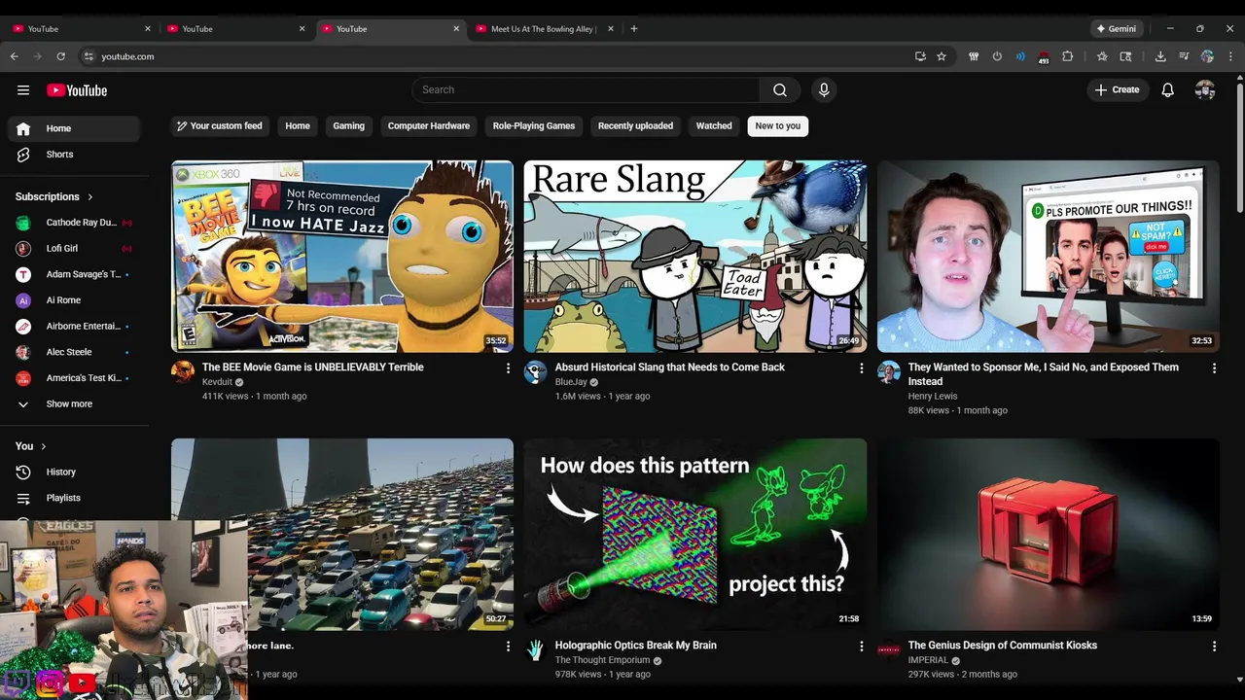This screenshot has height=700, width=1245.
Task: Open Ai Rome subscription
Action: (x=74, y=300)
